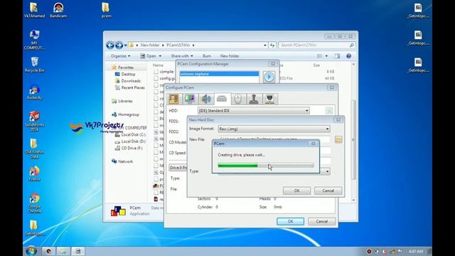Select the Google Chrome desktop icon
The height and width of the screenshot is (256, 455).
tap(34, 203)
